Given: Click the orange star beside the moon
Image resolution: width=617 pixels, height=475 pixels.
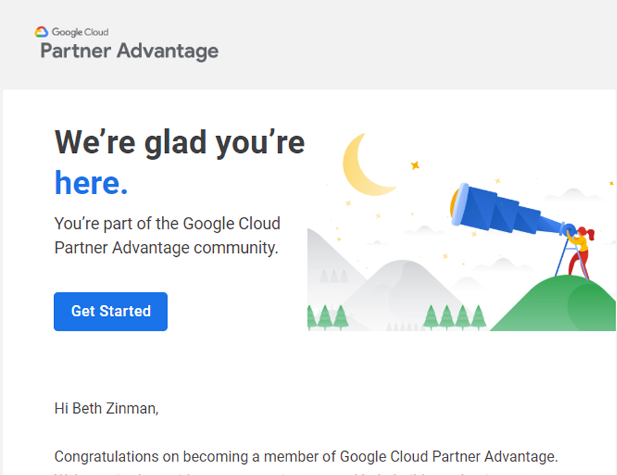Looking at the screenshot, I should (415, 166).
